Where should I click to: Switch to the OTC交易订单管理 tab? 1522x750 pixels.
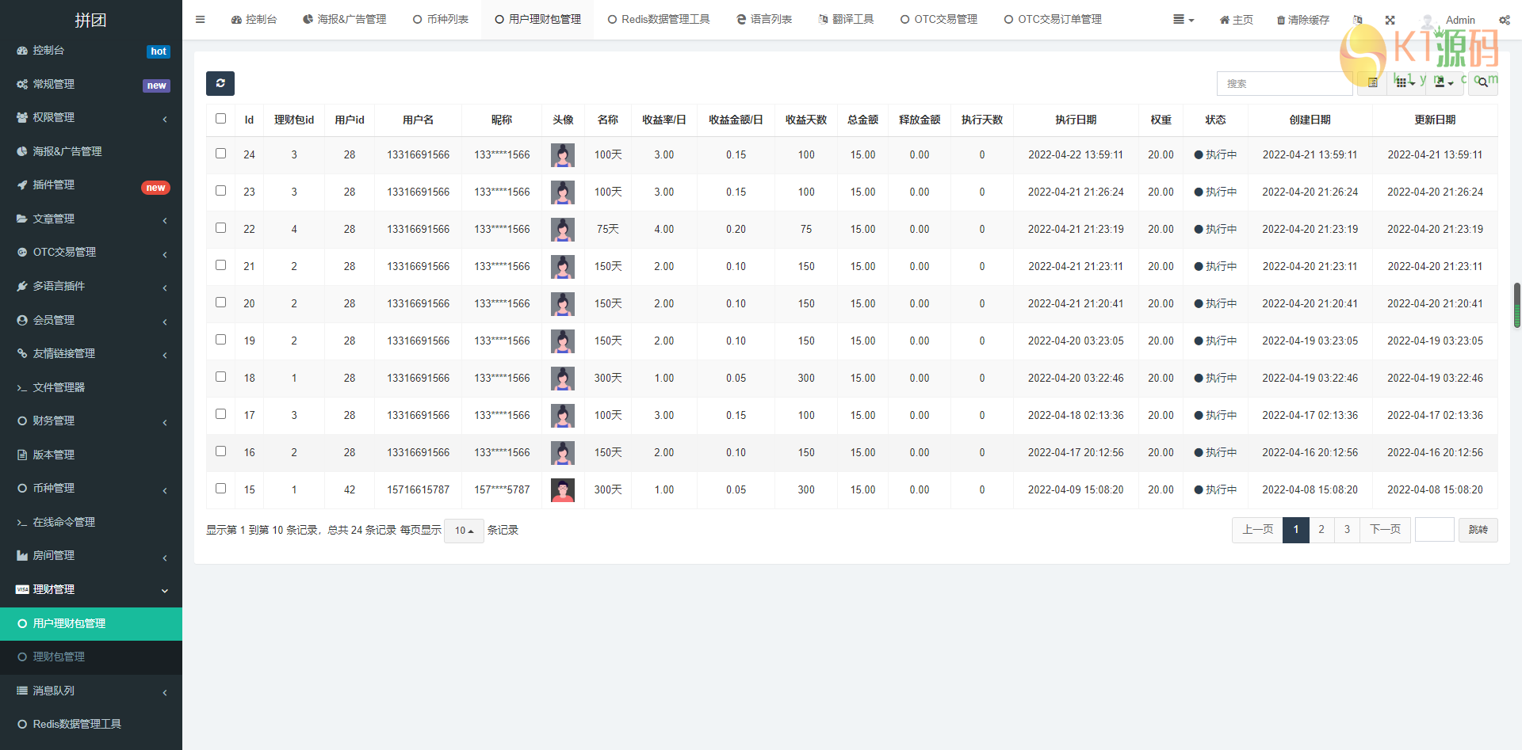pos(1053,20)
